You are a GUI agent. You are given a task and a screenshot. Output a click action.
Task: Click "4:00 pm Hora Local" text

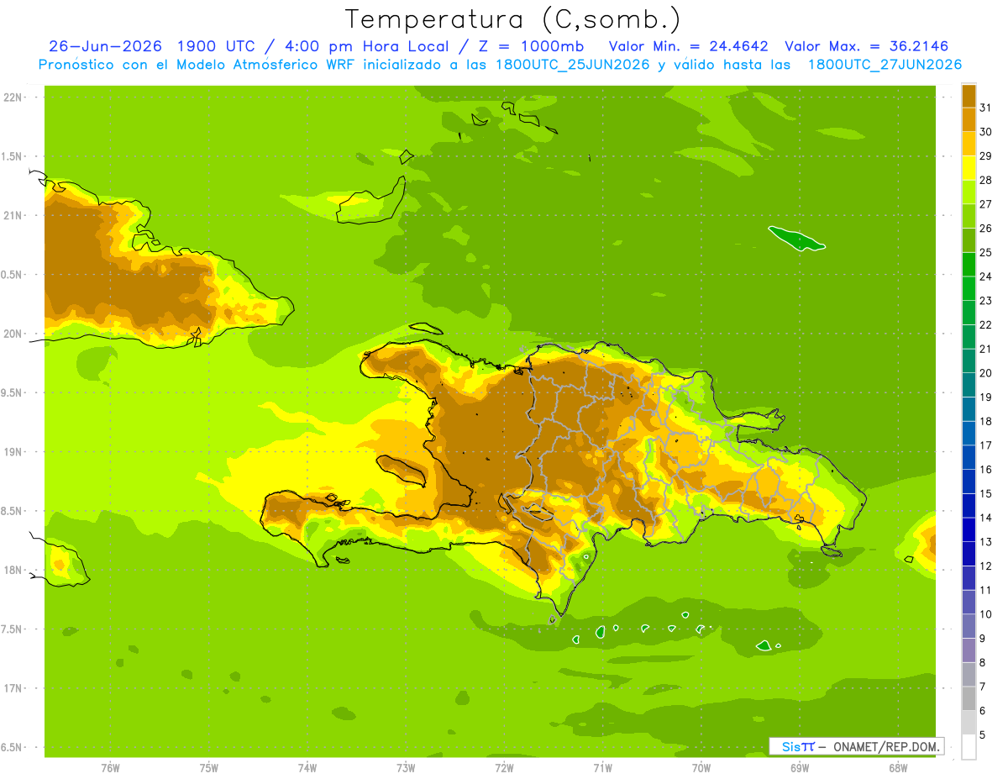(364, 46)
